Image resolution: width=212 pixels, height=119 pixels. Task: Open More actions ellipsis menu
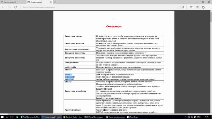tap(209, 7)
